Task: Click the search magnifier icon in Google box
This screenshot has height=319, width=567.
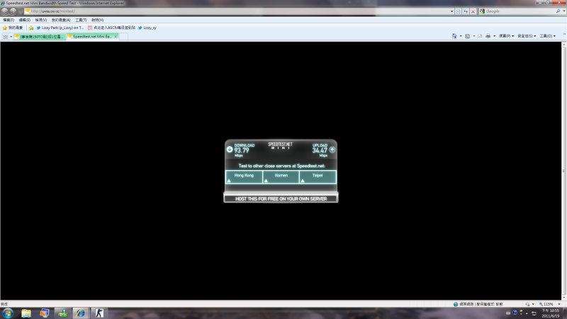Action: point(558,11)
